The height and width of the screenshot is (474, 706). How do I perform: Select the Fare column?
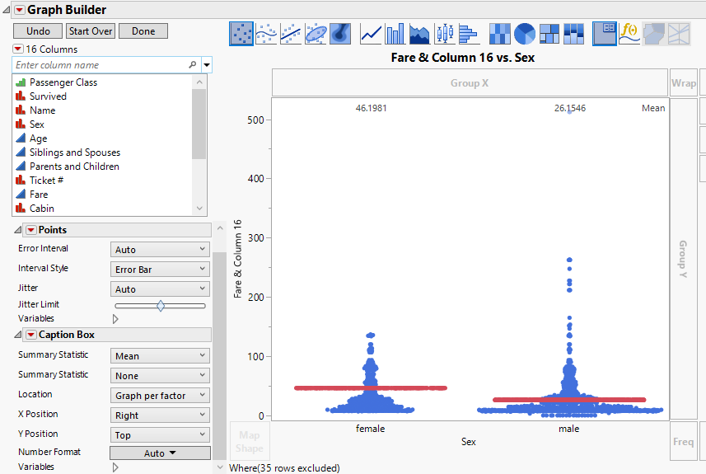[39, 195]
